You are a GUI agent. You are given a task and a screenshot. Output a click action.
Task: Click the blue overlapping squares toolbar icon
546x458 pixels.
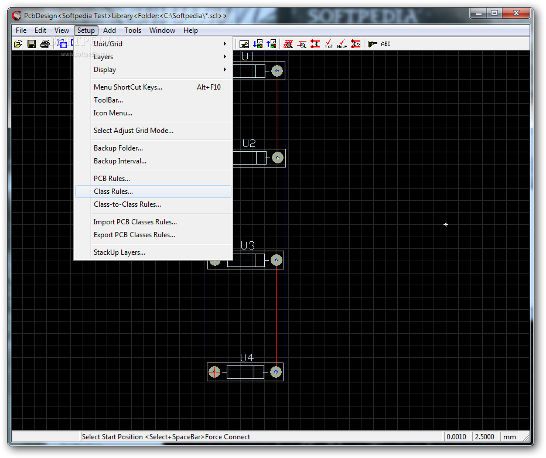(62, 44)
